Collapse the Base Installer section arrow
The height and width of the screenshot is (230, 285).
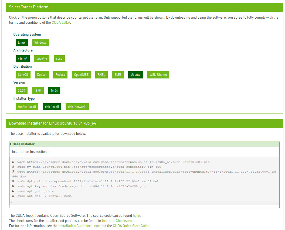[x=11, y=144]
